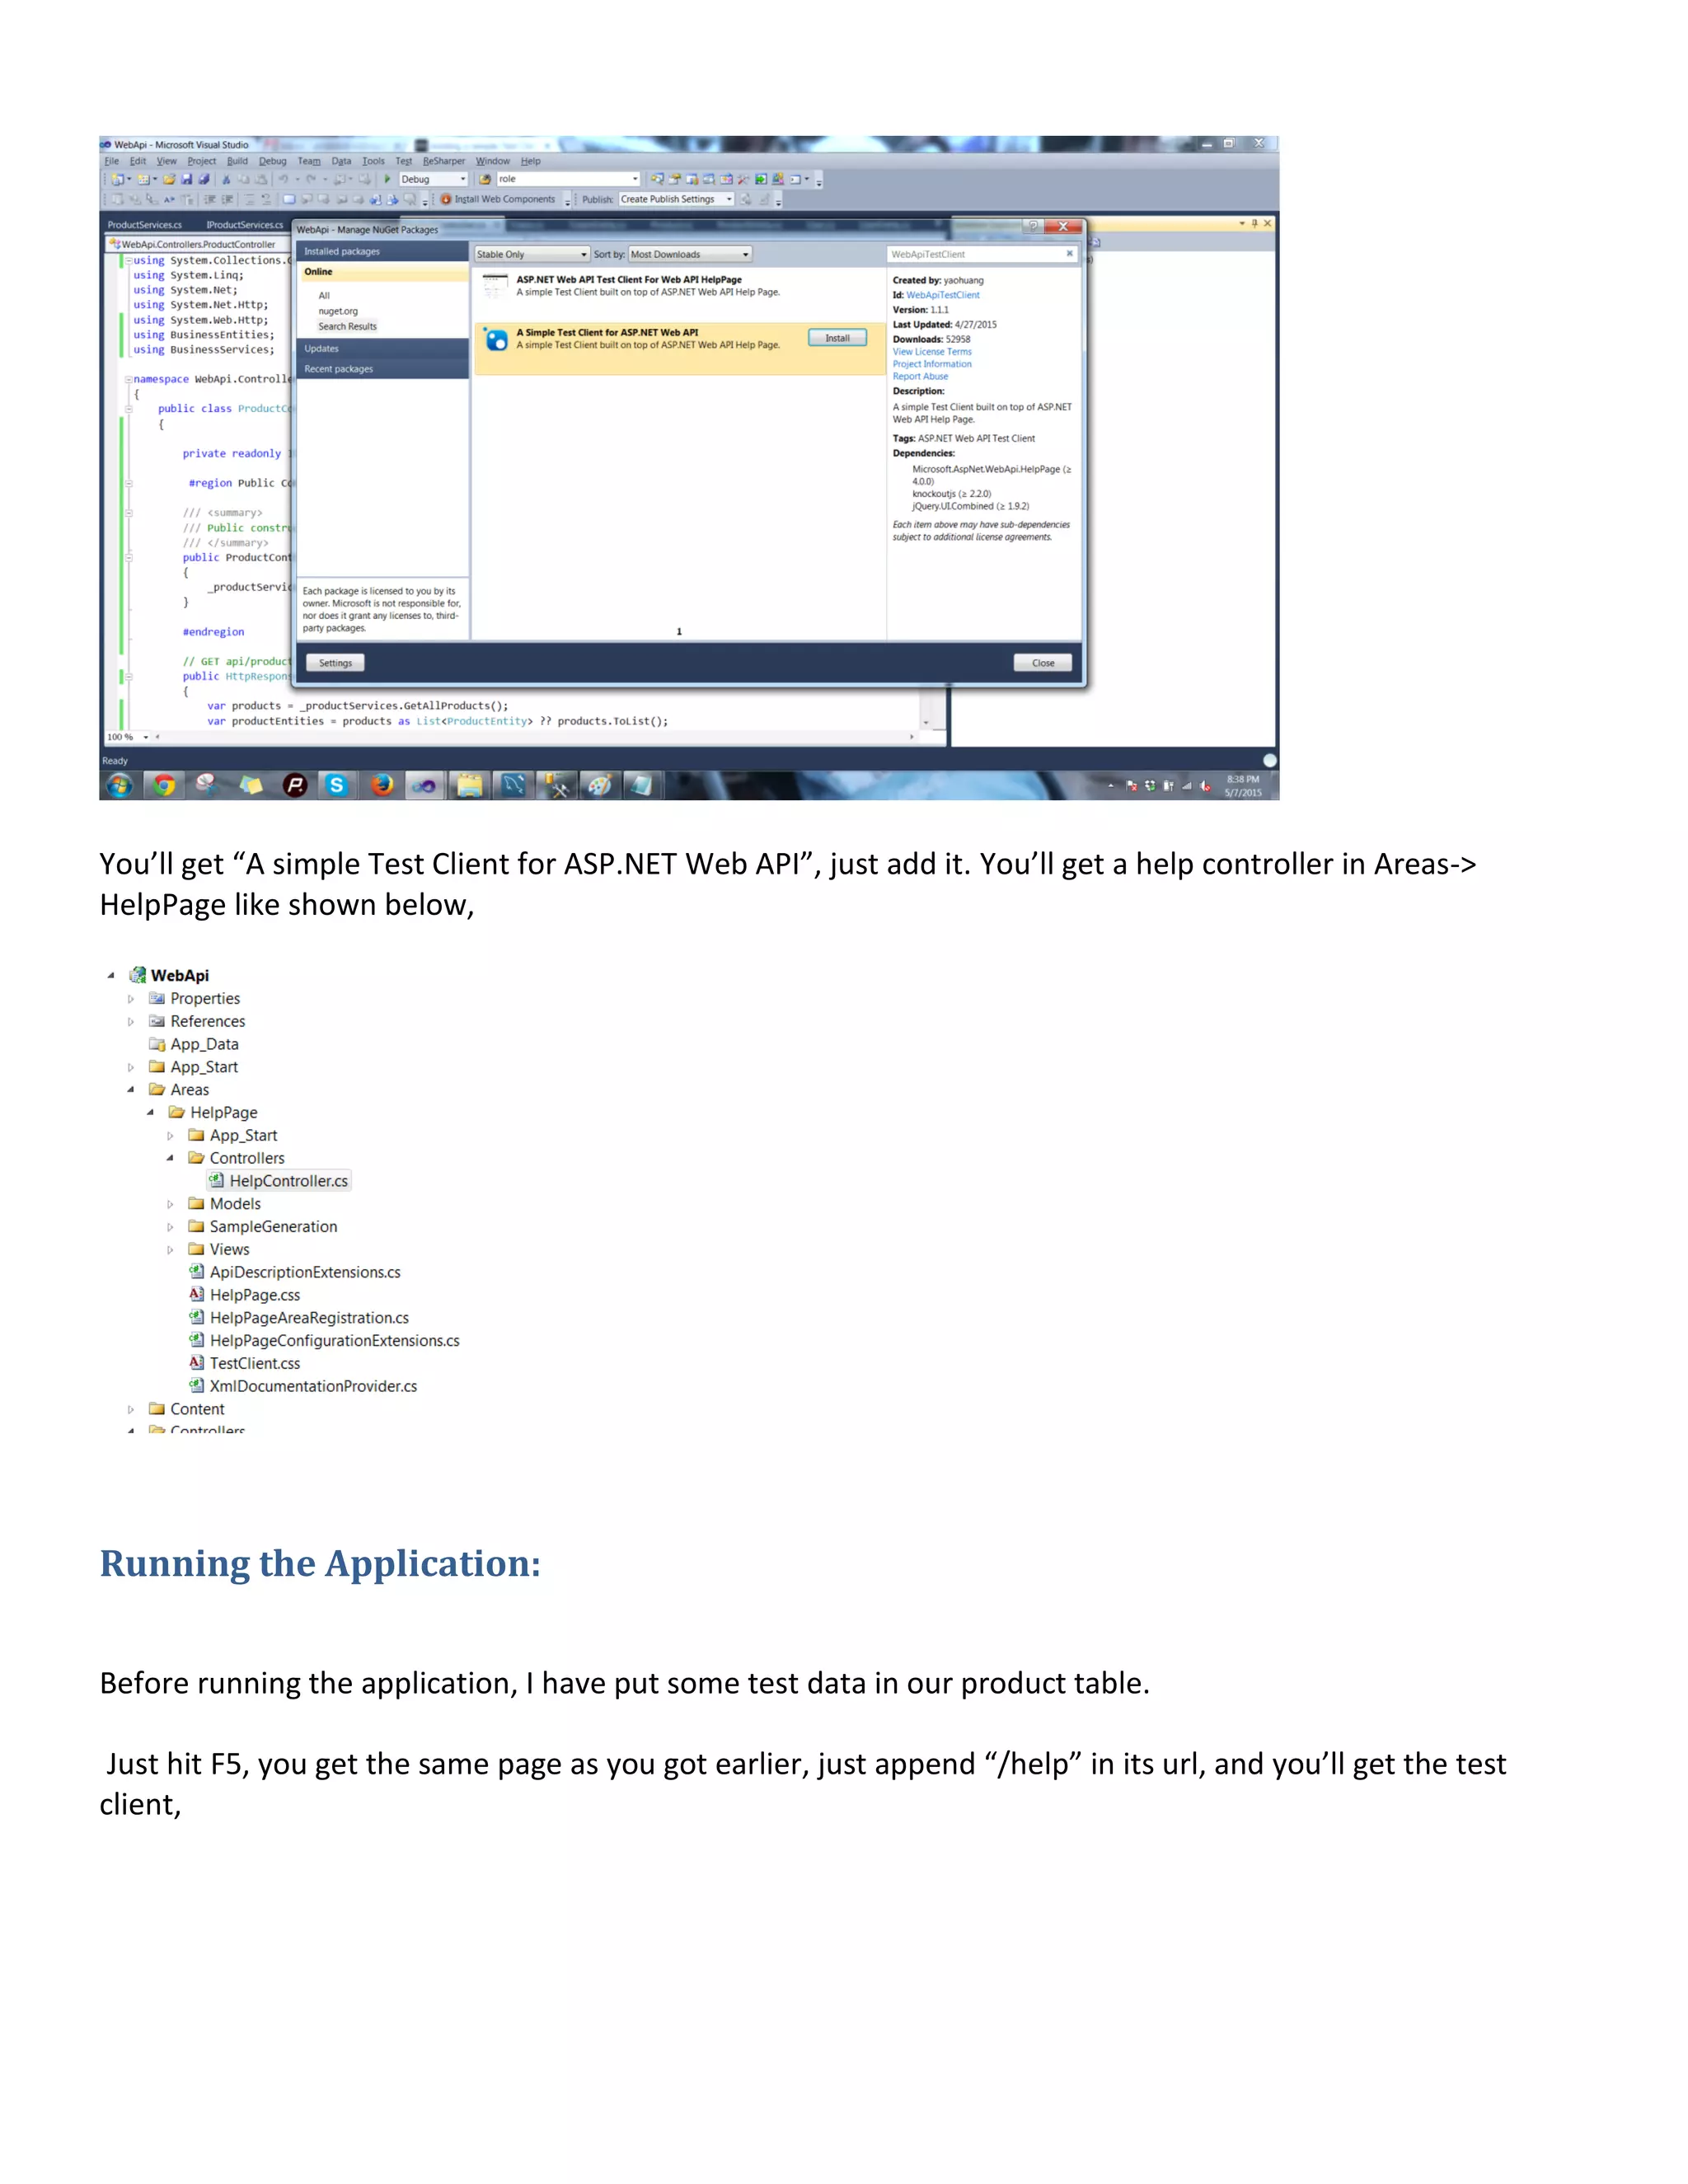Switch to IProductServices.cs tab
Screen dimensions: 1688x2184
click(245, 225)
